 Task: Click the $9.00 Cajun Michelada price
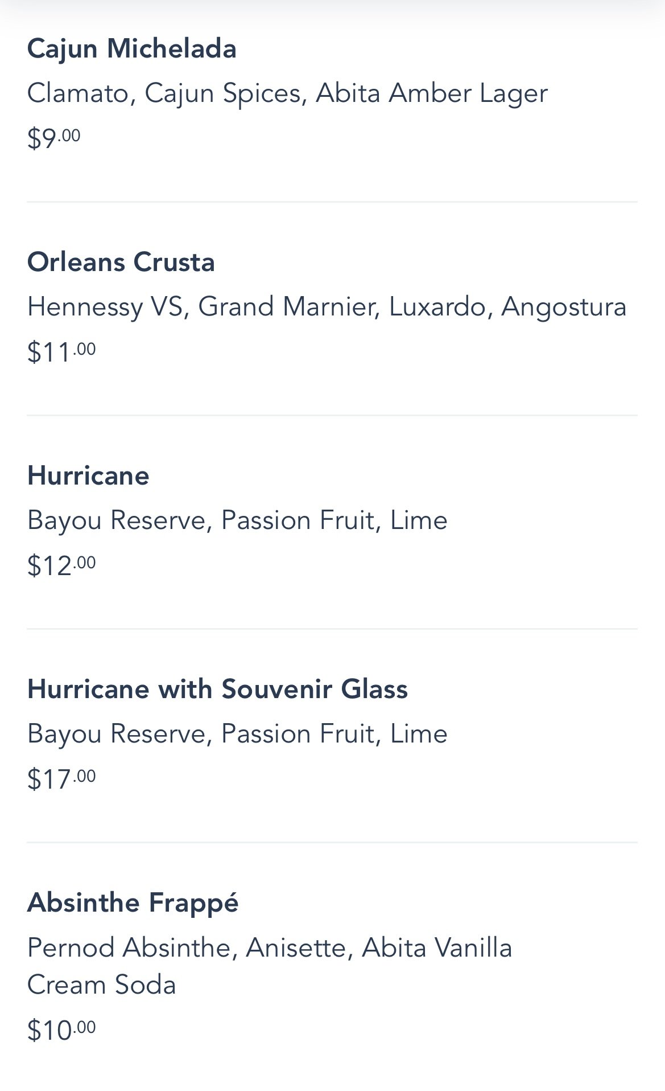[53, 138]
